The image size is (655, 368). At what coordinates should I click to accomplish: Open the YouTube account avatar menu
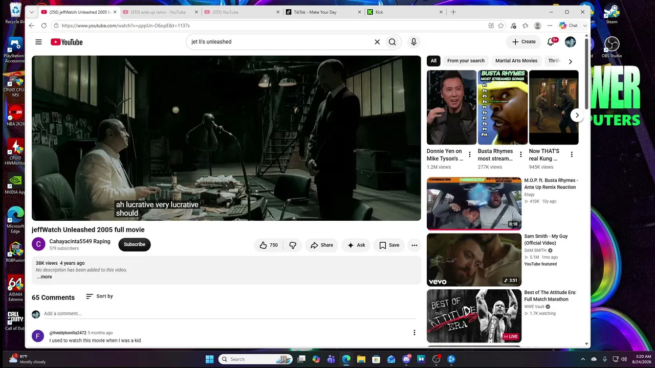coord(570,42)
